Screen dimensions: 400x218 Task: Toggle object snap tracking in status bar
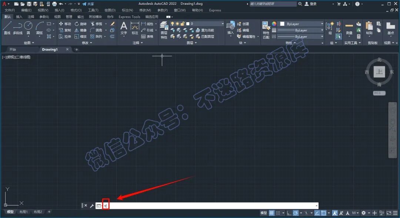click(x=317, y=213)
